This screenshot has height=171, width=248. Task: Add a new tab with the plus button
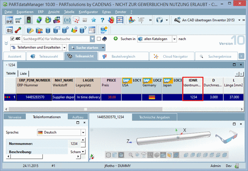(x=241, y=56)
